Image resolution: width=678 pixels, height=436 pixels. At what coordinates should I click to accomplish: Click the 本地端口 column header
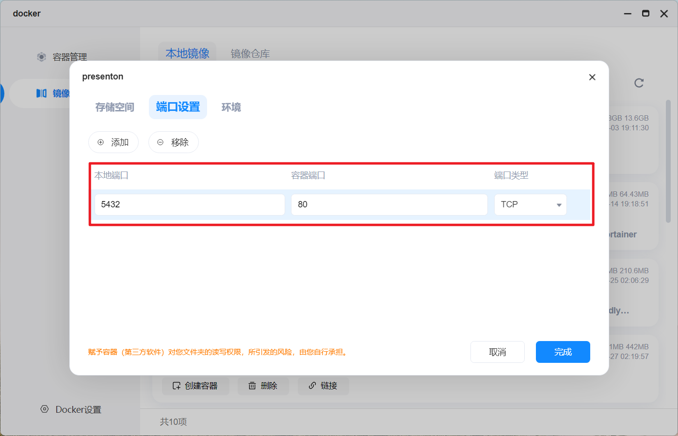click(112, 175)
